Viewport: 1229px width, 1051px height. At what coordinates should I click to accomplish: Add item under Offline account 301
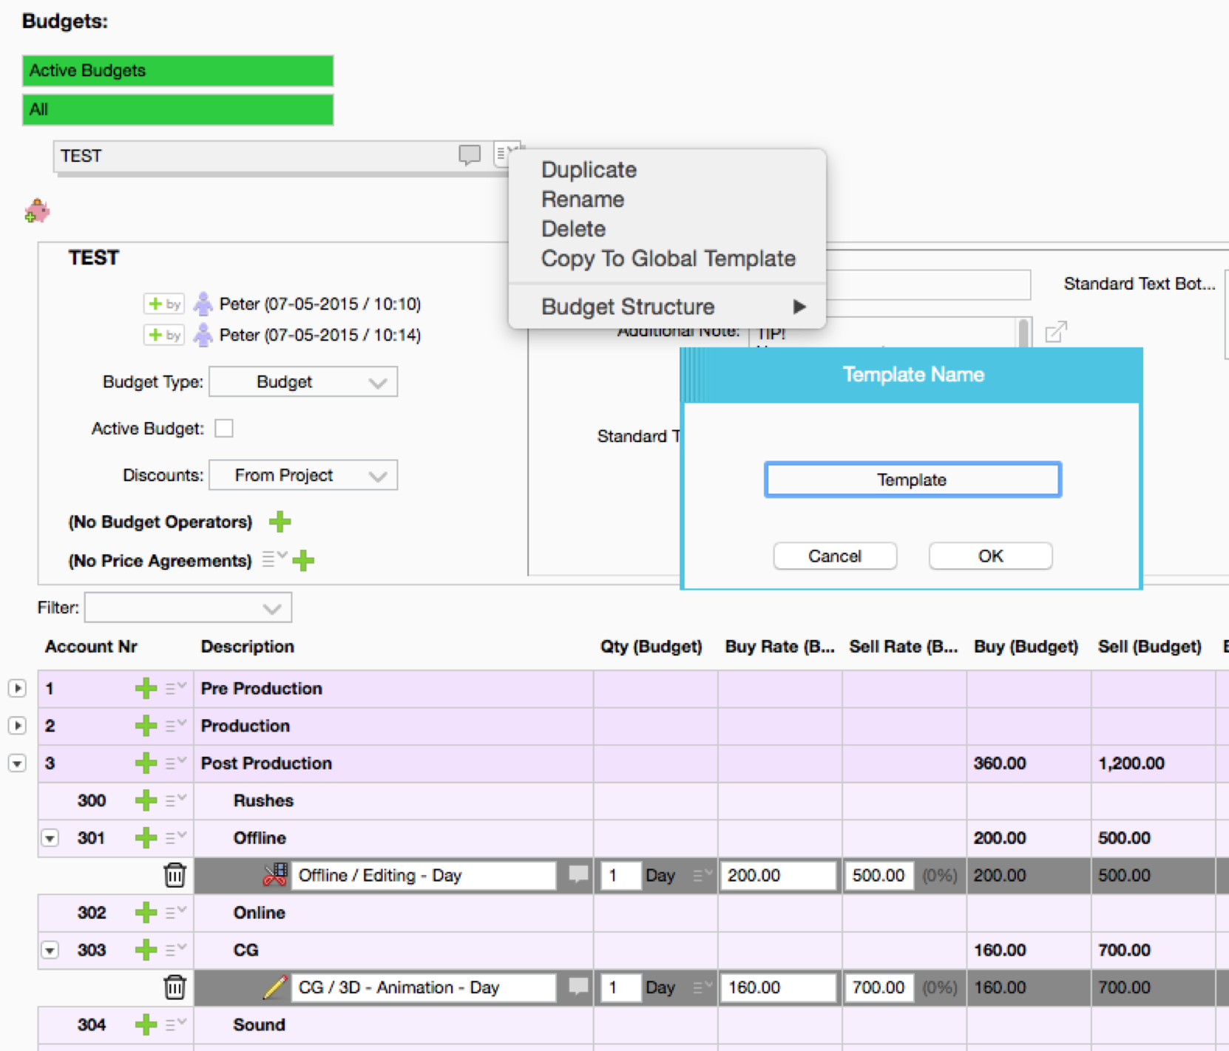coord(146,837)
